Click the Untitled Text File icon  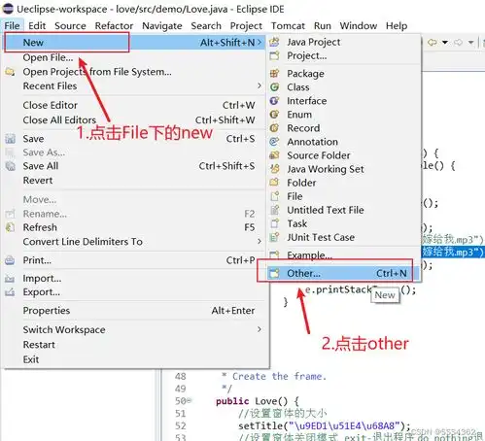[x=274, y=210]
